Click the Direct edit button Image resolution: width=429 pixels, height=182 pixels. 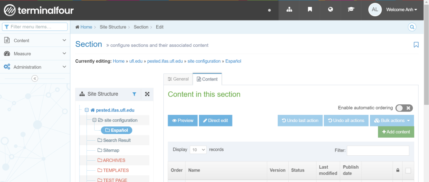pyautogui.click(x=215, y=121)
